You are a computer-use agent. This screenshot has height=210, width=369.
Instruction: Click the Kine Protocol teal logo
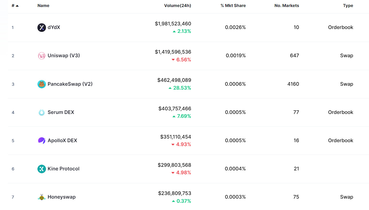tap(42, 169)
